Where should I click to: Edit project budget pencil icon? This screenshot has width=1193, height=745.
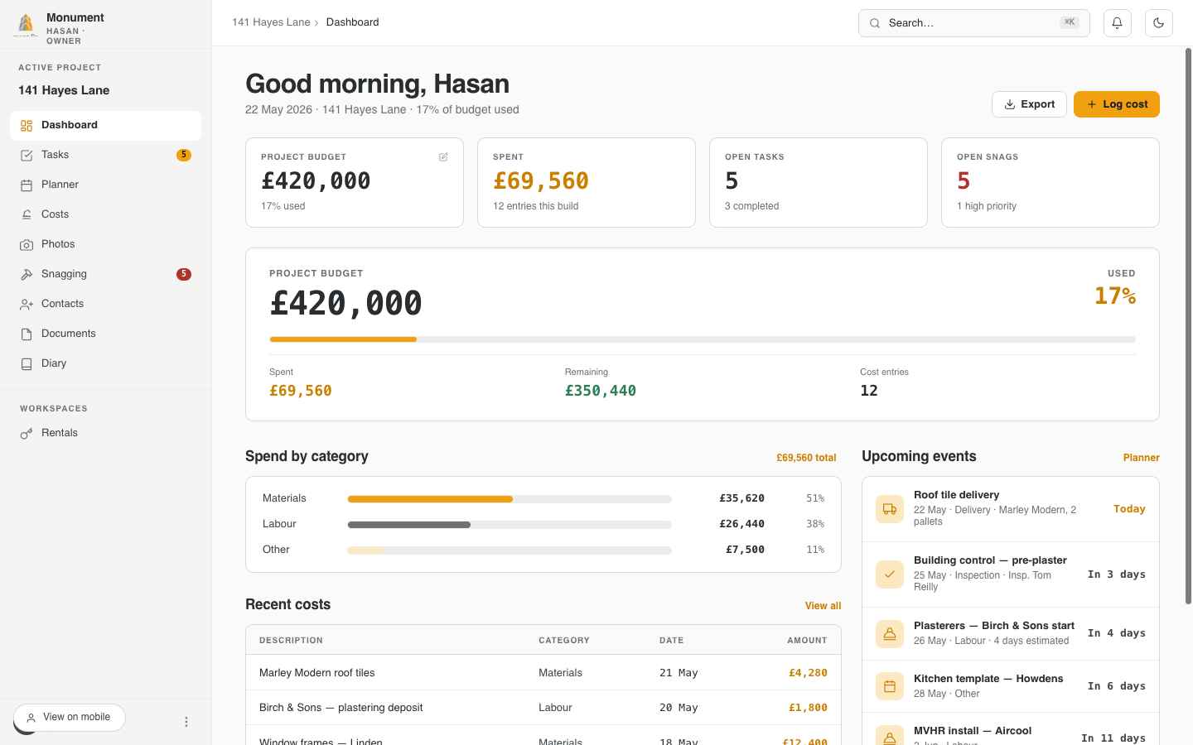pyautogui.click(x=443, y=156)
